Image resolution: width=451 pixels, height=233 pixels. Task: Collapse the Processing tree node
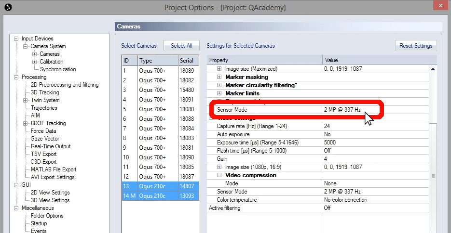point(17,77)
